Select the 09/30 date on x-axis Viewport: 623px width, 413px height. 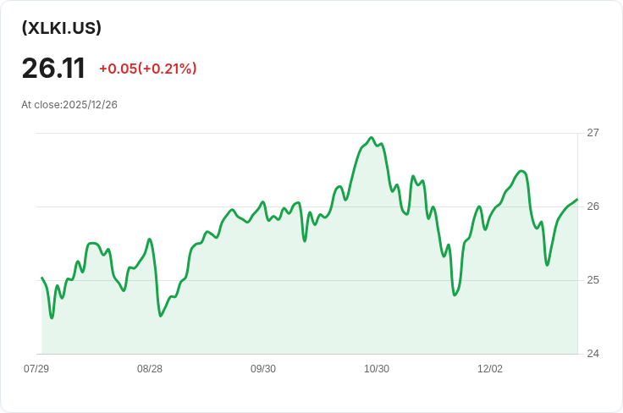(x=263, y=369)
